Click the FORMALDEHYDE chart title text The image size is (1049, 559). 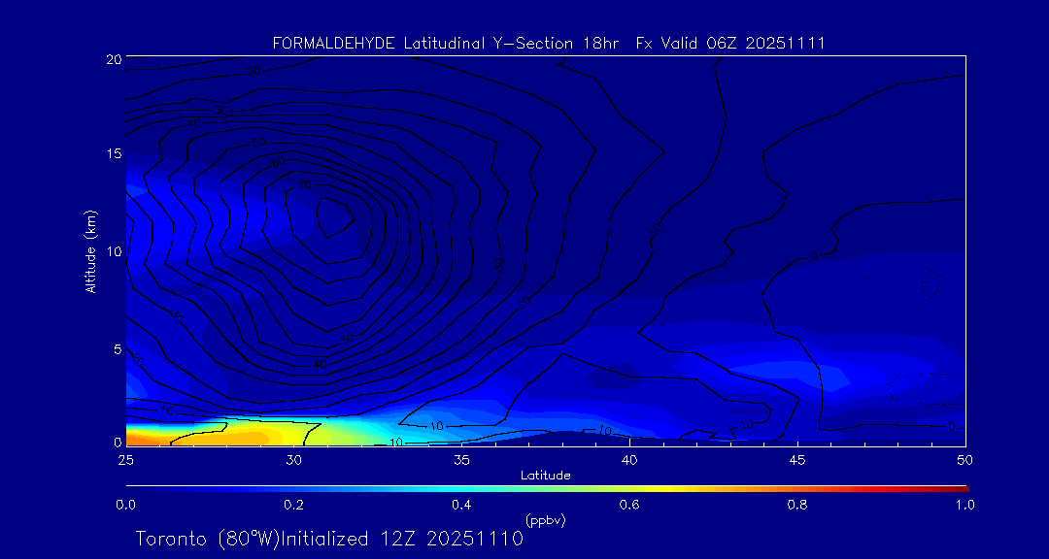(x=549, y=43)
